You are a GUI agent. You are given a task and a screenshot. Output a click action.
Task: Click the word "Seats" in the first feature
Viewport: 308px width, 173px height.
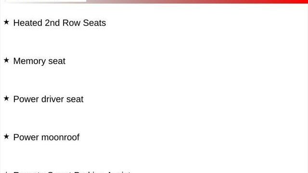tap(94, 23)
